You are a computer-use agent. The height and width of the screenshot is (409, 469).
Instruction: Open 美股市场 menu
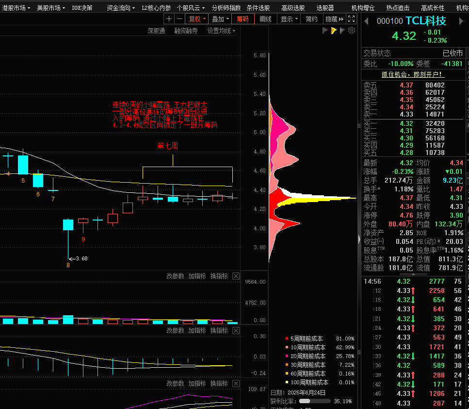(51, 8)
